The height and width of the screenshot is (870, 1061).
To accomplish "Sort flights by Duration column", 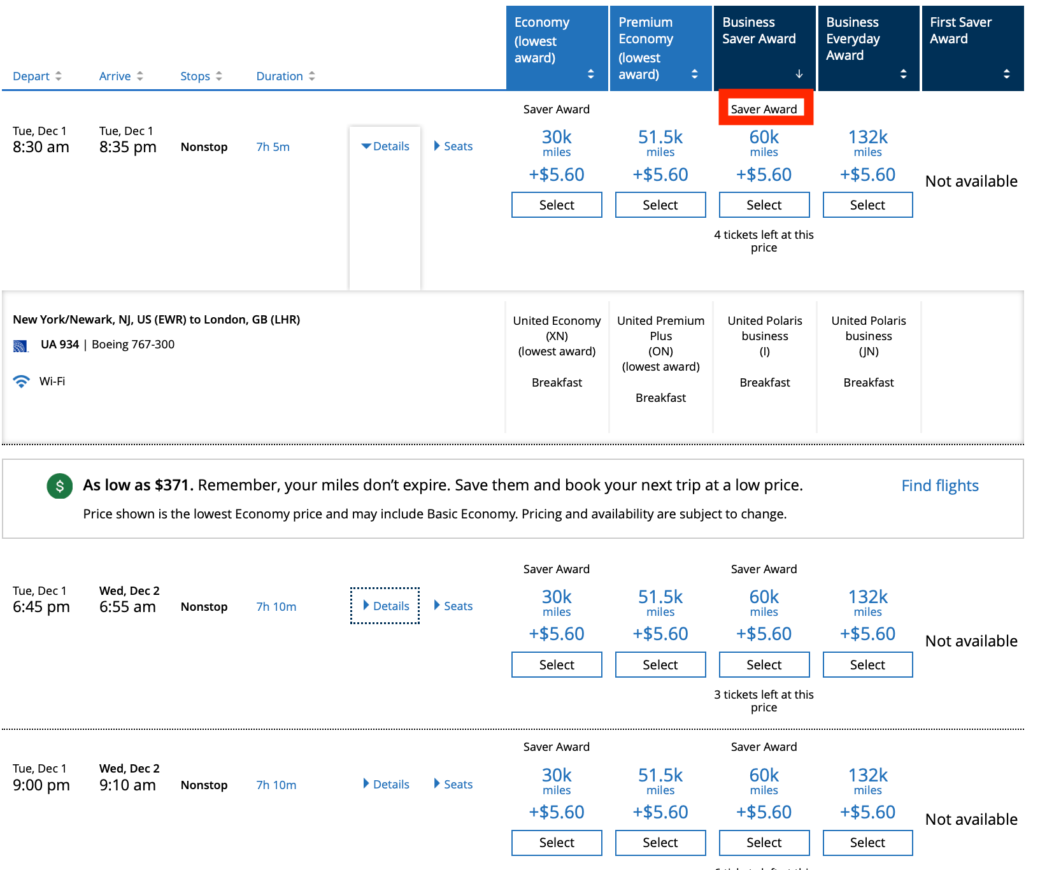I will tap(285, 76).
